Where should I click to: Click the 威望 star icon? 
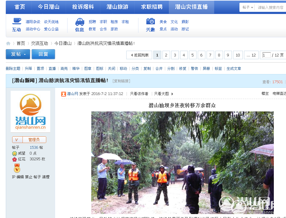pyautogui.click(x=14, y=153)
